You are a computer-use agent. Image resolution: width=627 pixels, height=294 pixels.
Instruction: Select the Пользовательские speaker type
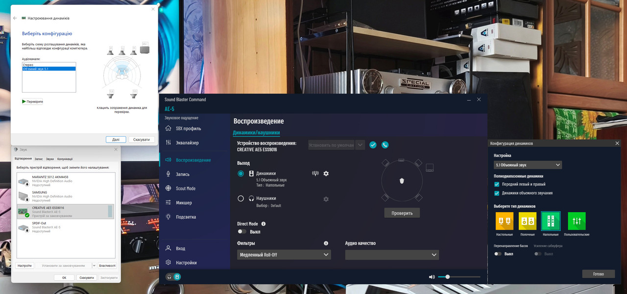pos(577,221)
